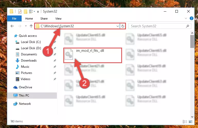This screenshot has width=198, height=128.
Task: Open the Customize Quick Access Toolbar dropdown
Action: click(x=38, y=12)
